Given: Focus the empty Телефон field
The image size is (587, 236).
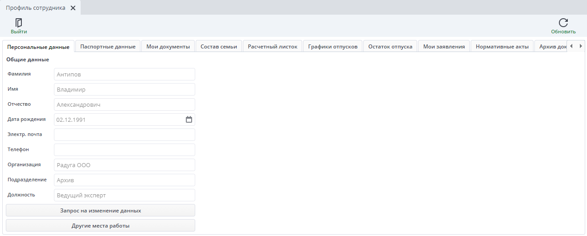Looking at the screenshot, I should [x=124, y=150].
